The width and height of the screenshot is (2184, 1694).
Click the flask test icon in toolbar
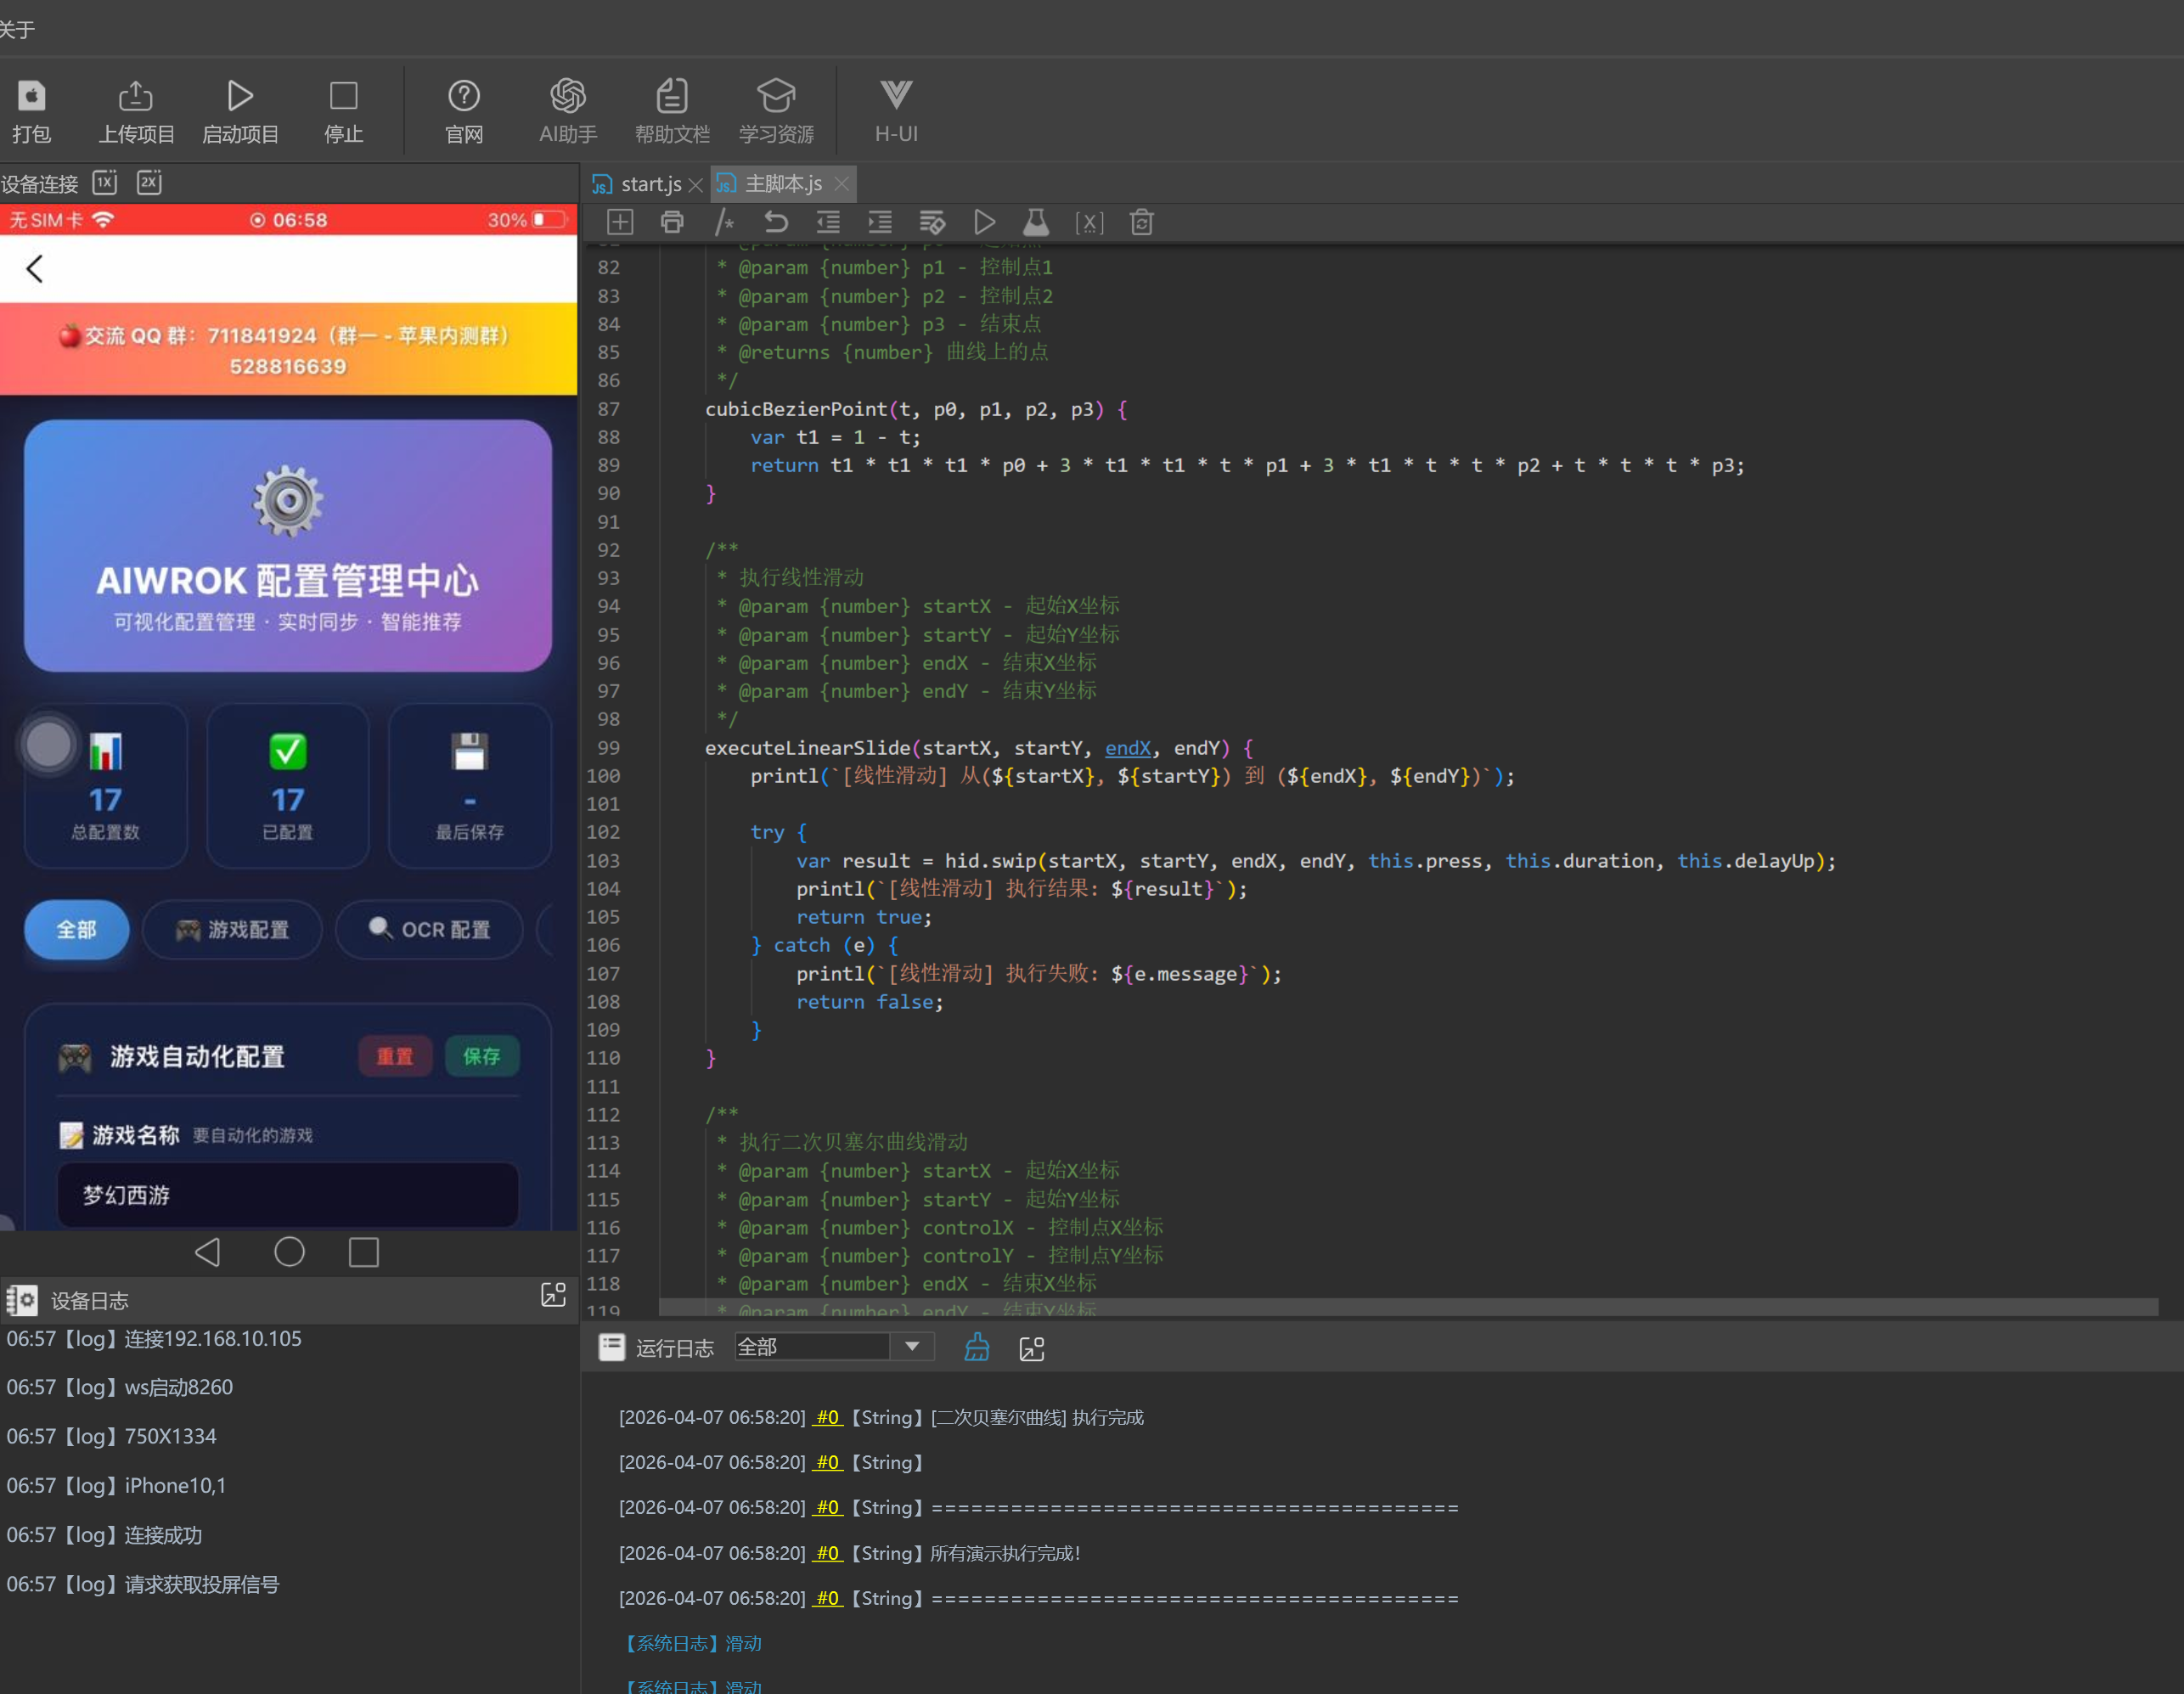pos(1036,222)
